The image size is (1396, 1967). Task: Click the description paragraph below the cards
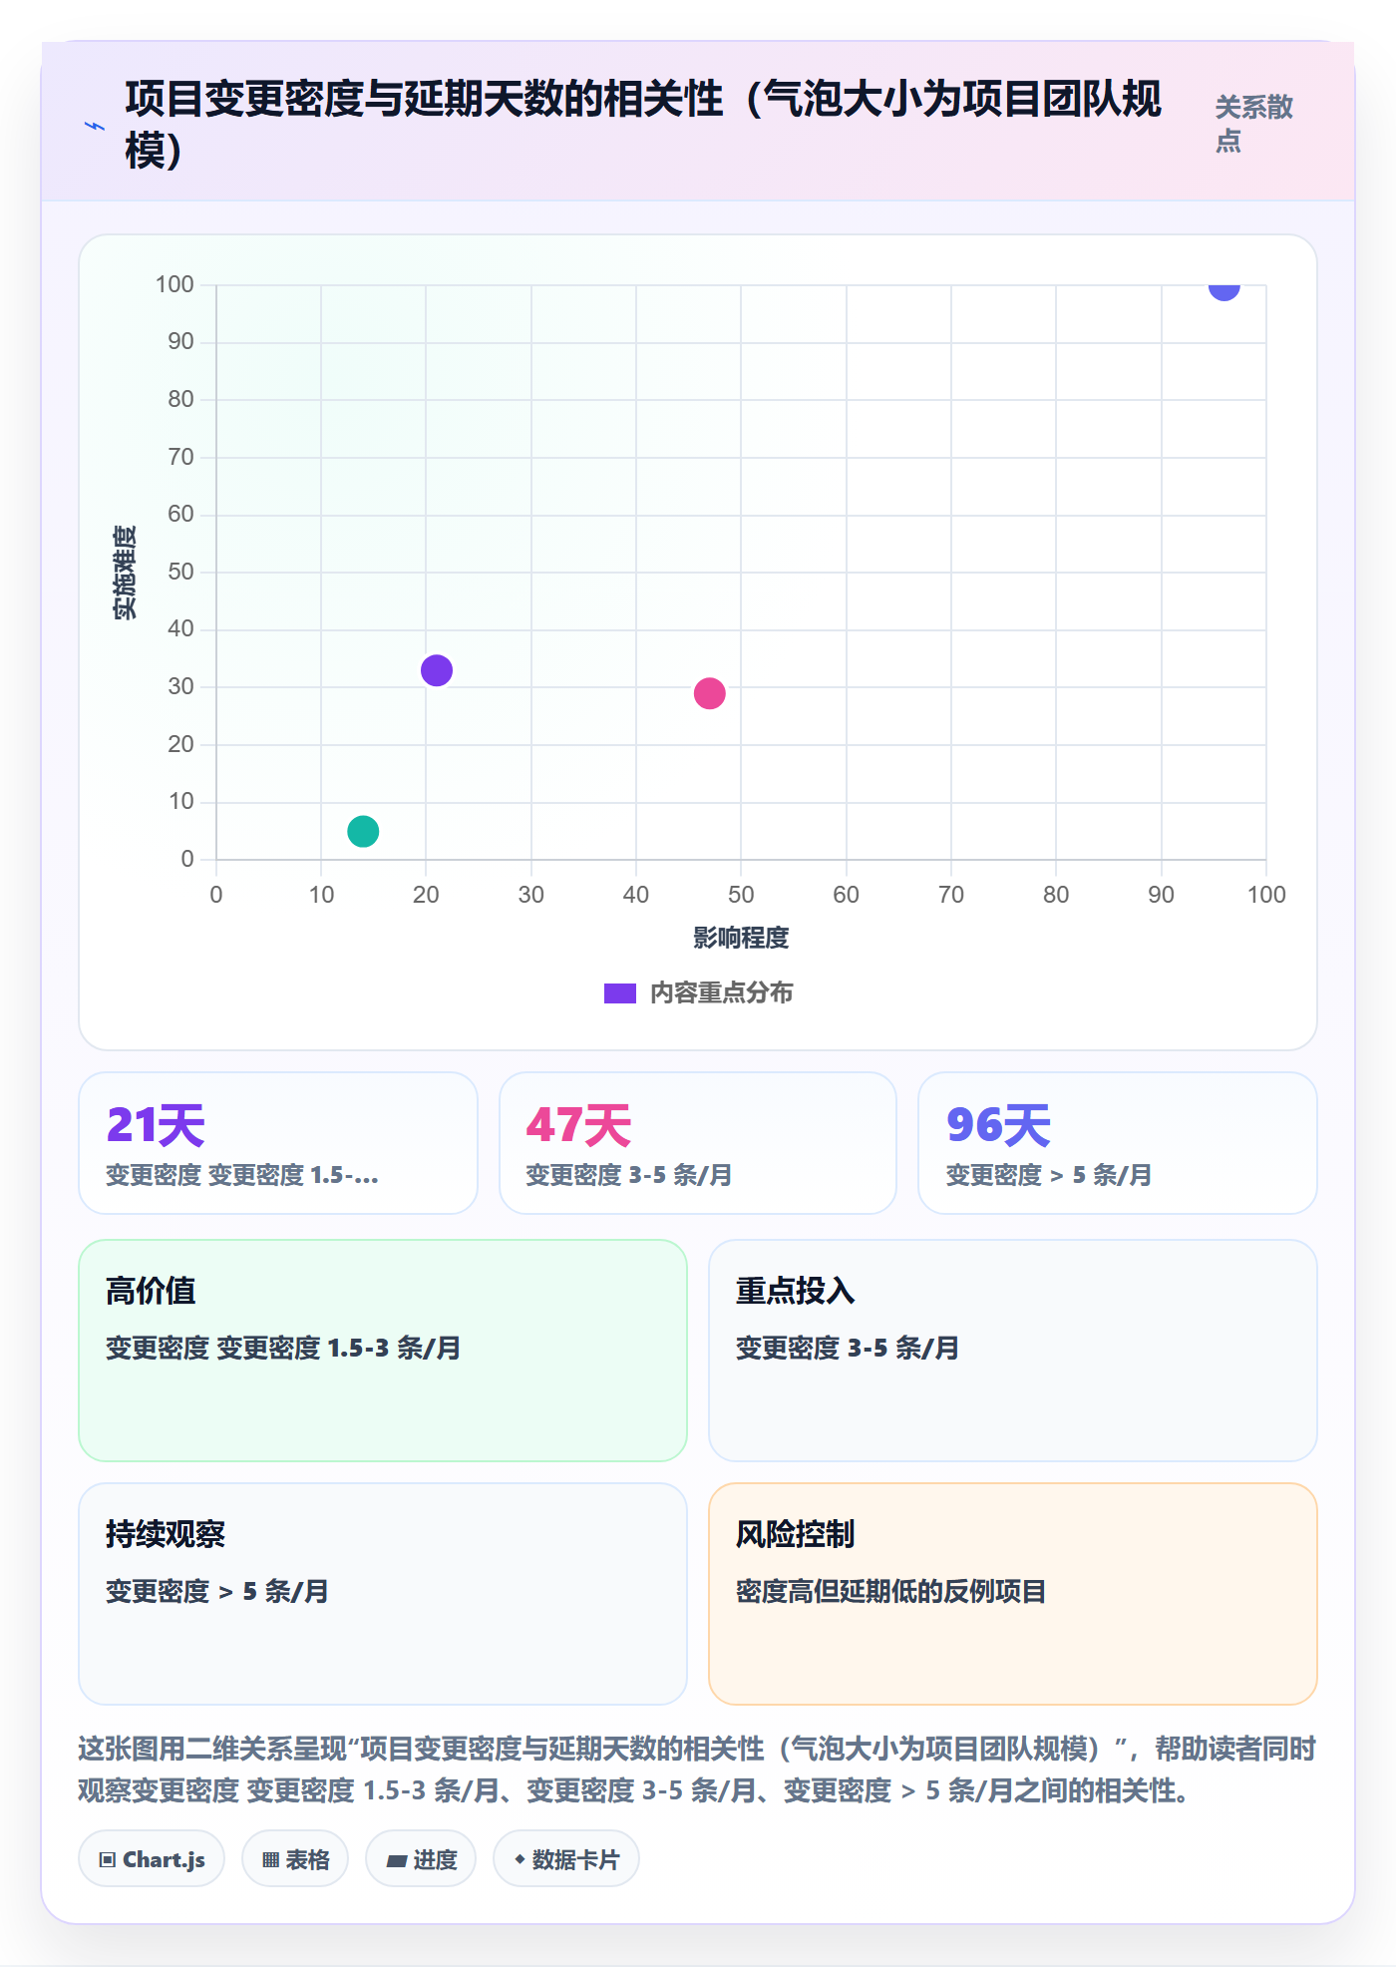click(697, 1770)
